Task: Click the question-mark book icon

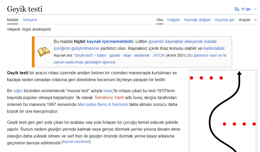Action: [x=44, y=52]
